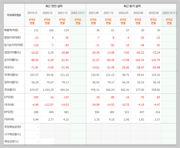Click the 2022.09 column header
Screen dimensions: 180x148
pos(154,13)
